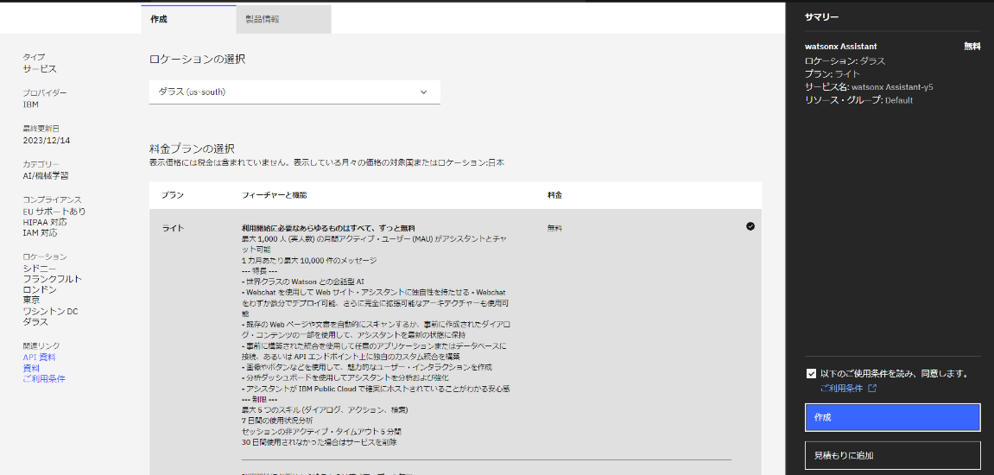Screen dimensions: 994x475
Task: Toggle the terms agreement checkbox
Action: (811, 374)
